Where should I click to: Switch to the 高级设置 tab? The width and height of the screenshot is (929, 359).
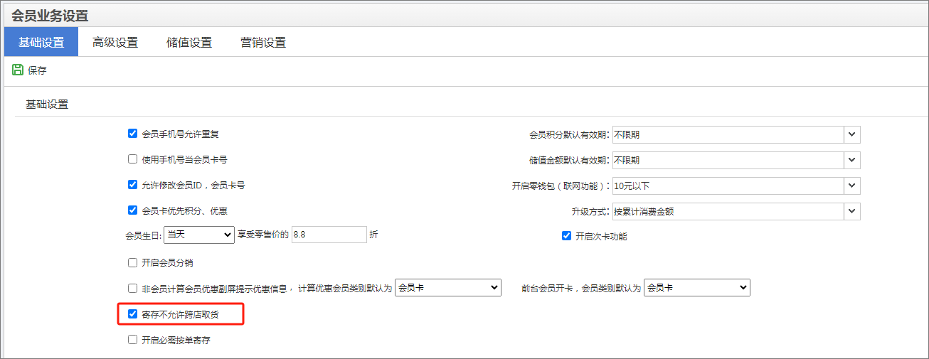click(x=115, y=43)
